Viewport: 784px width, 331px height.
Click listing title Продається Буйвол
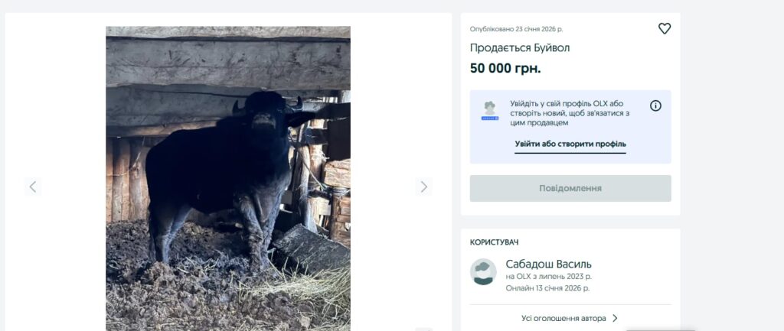520,48
